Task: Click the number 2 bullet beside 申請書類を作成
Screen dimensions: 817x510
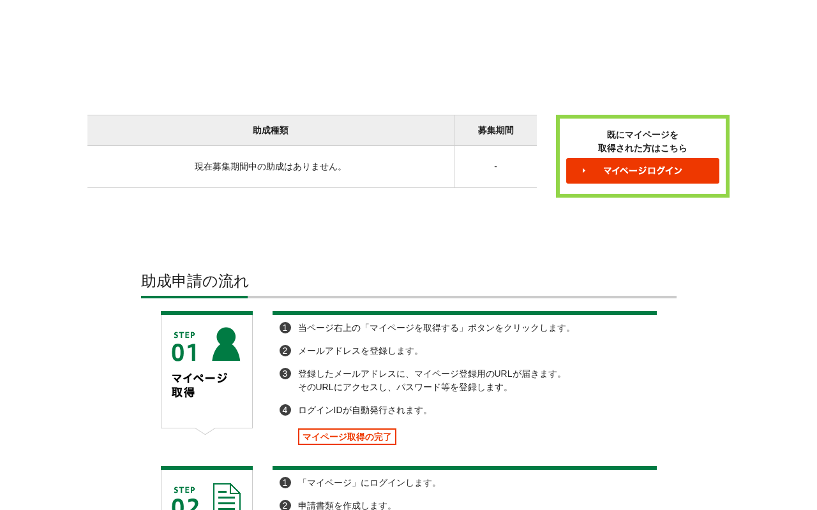Action: (x=285, y=506)
